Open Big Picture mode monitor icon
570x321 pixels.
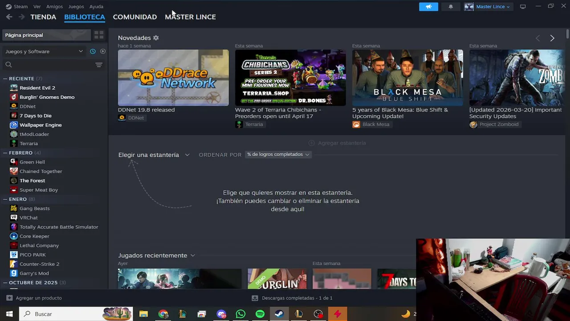[523, 7]
